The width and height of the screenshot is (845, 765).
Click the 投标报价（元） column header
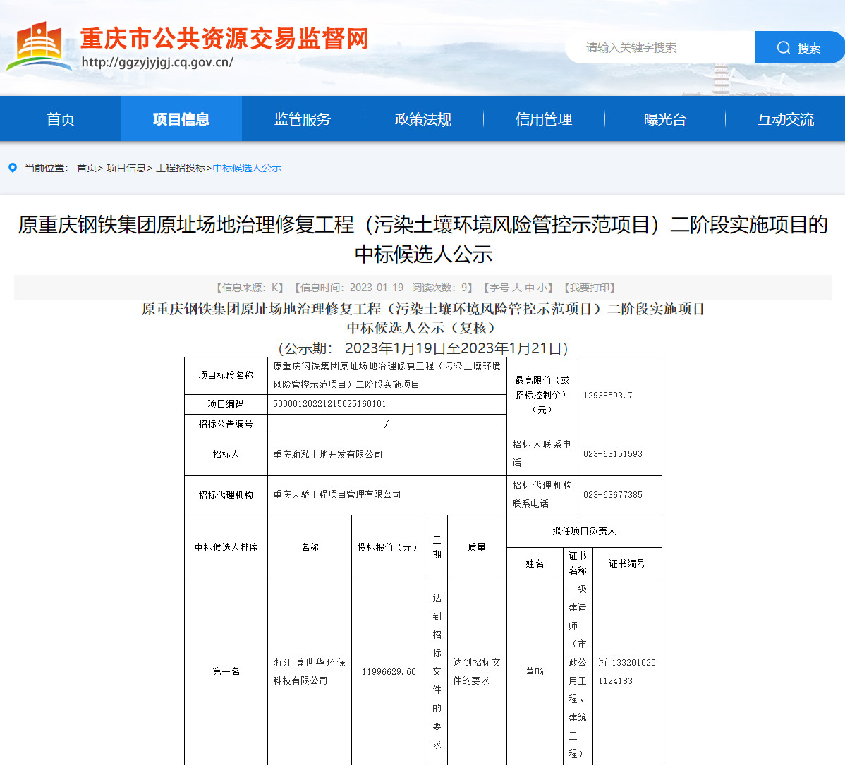[x=389, y=548]
